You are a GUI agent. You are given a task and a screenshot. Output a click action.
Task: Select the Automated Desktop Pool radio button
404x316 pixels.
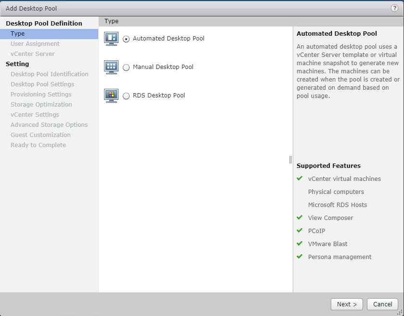pyautogui.click(x=126, y=39)
